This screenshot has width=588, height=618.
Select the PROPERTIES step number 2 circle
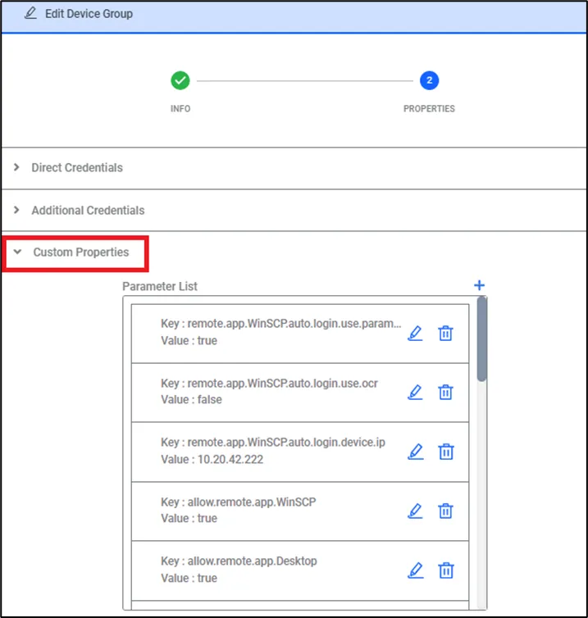[429, 80]
